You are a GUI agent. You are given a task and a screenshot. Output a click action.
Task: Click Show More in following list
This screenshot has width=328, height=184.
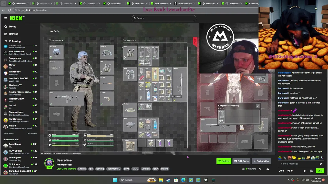8,133
